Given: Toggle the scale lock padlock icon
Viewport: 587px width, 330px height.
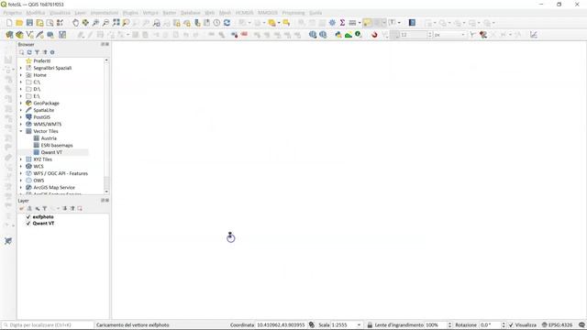Looking at the screenshot, I should click(x=370, y=324).
